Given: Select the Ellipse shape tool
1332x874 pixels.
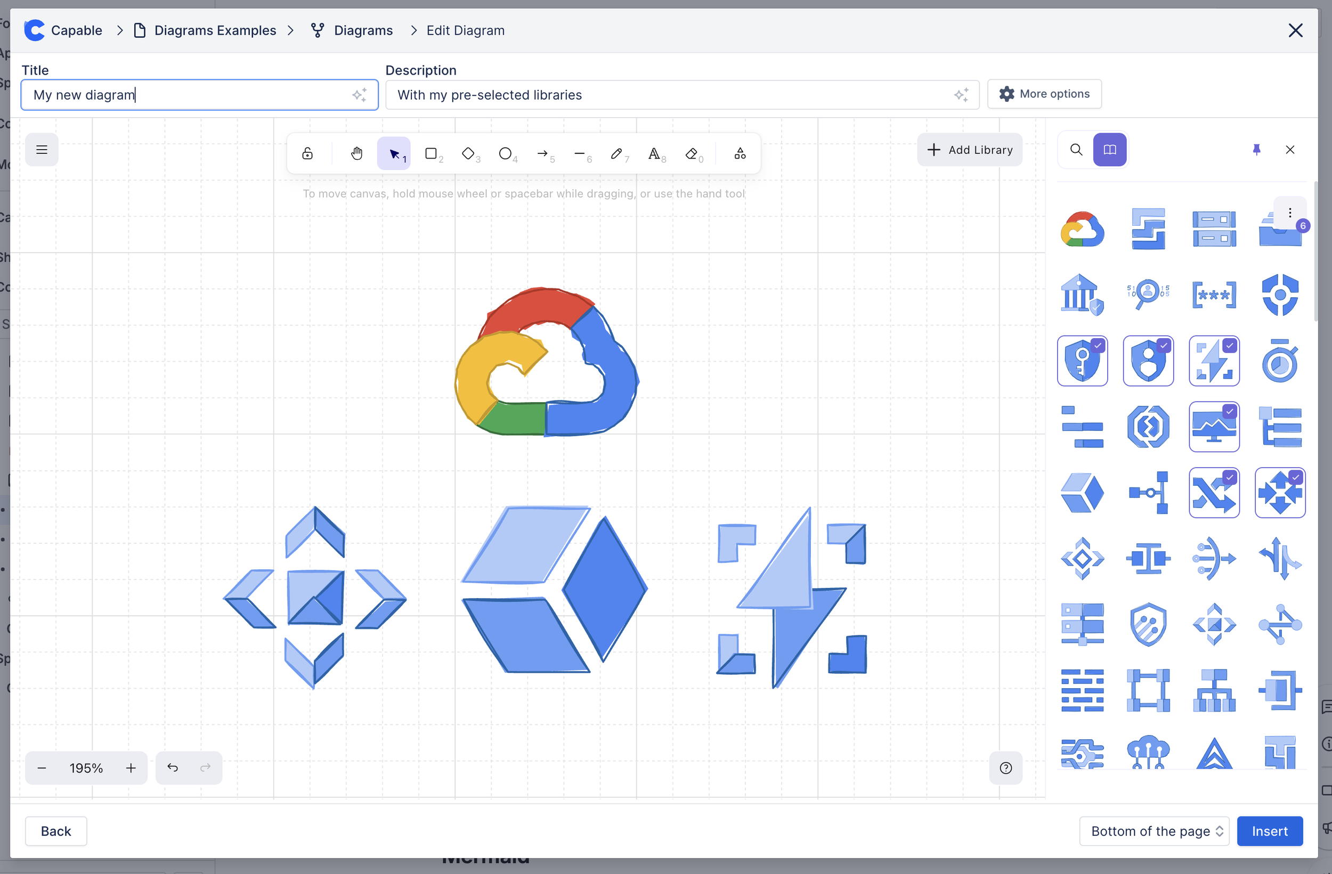Looking at the screenshot, I should tap(505, 153).
